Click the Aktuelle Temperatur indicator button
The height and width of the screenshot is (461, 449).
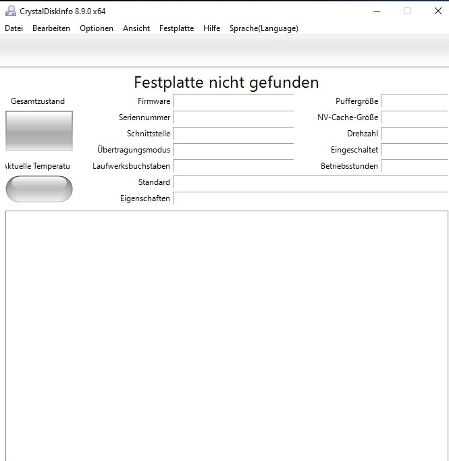[39, 189]
